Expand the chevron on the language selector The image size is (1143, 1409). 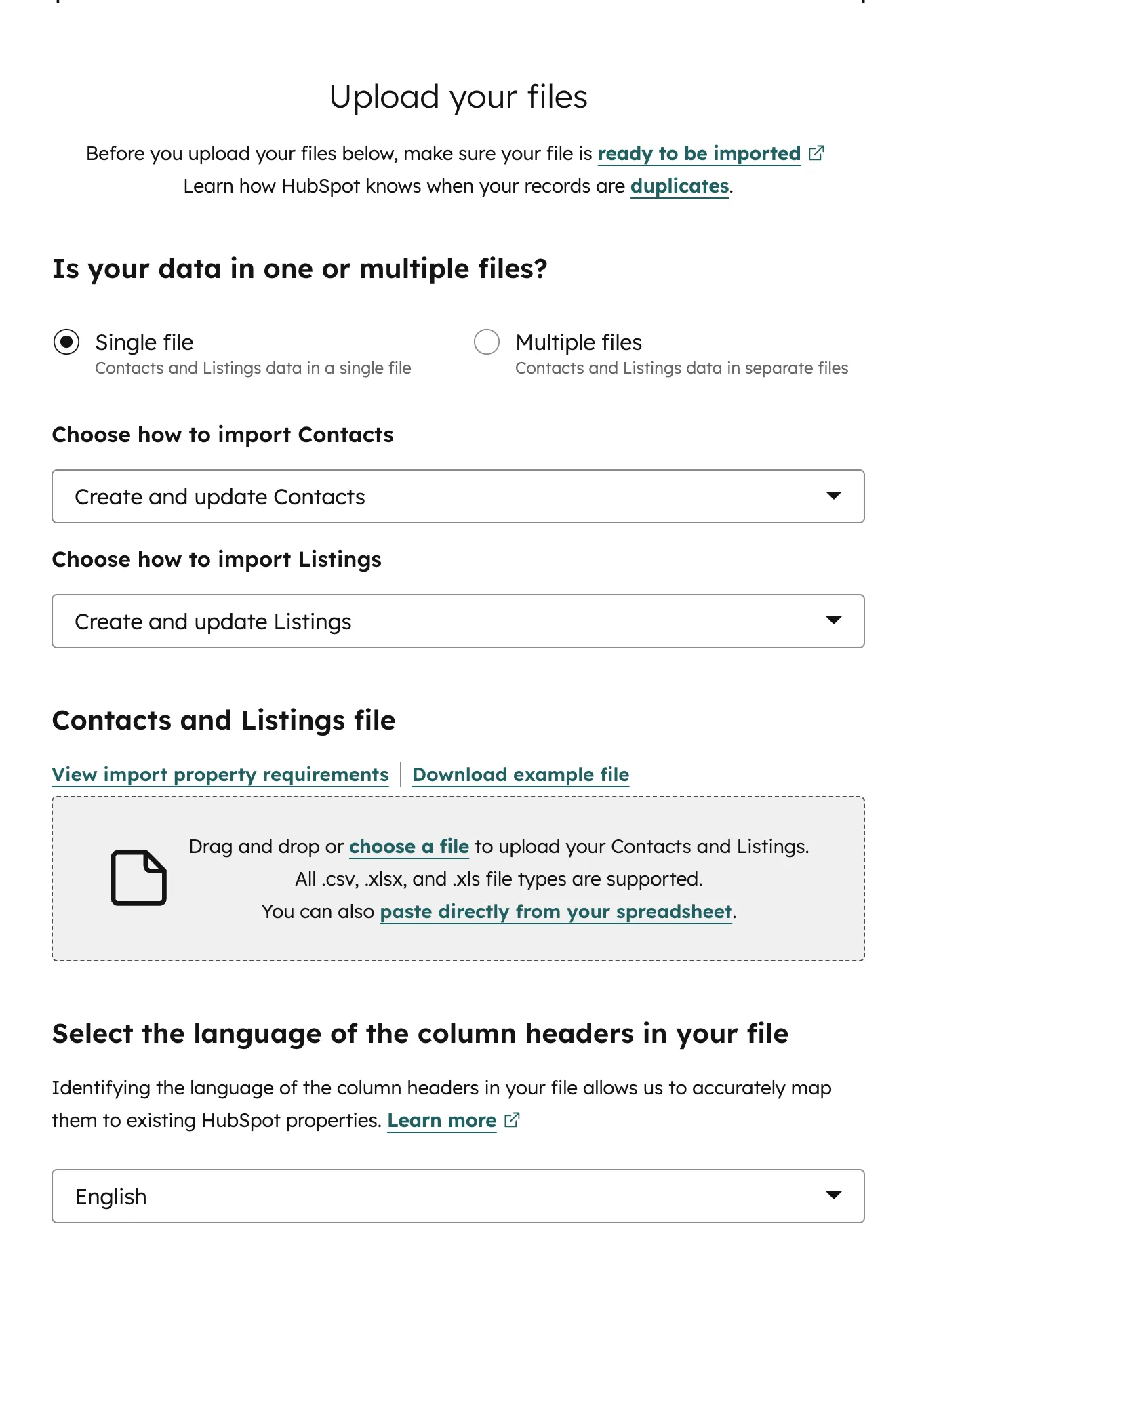pos(835,1196)
